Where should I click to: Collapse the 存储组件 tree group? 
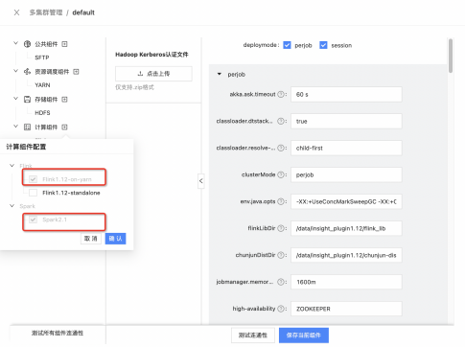tap(15, 99)
